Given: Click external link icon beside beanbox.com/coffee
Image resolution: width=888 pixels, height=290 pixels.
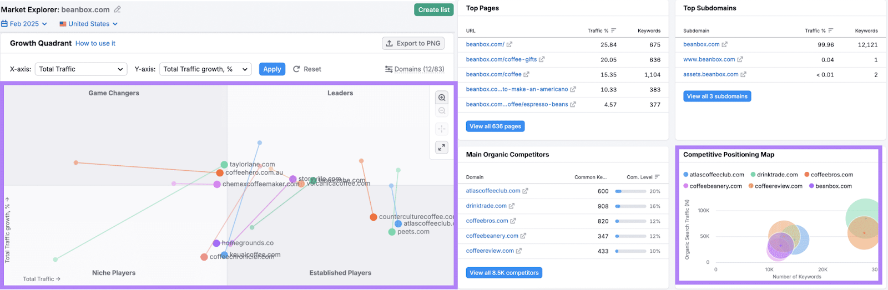Looking at the screenshot, I should click(x=526, y=74).
